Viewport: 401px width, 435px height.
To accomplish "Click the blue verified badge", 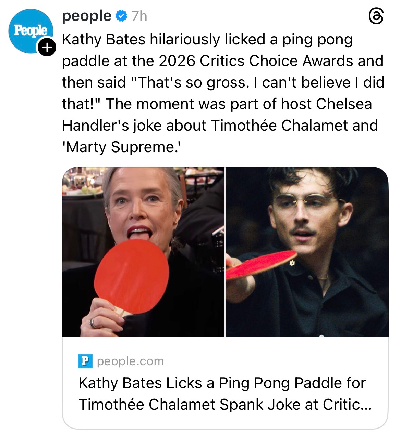I will coord(121,16).
